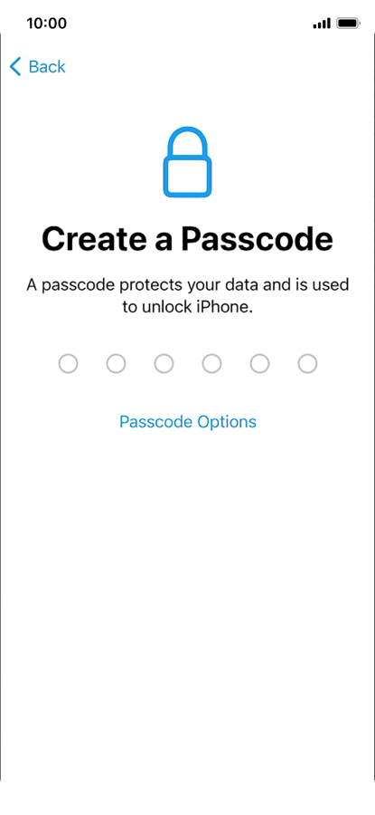Select the fifth passcode digit circle
Image resolution: width=375 pixels, height=815 pixels.
tap(260, 364)
